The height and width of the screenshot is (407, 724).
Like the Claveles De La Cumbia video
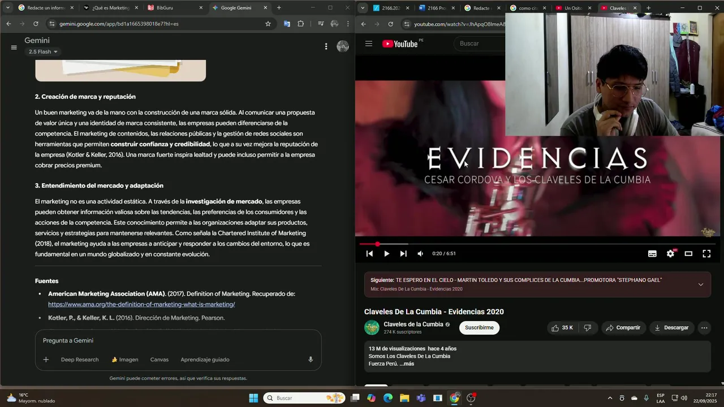tap(562, 328)
